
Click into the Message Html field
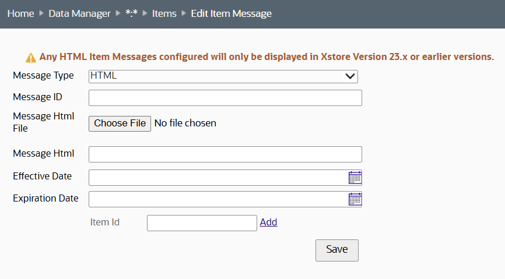pos(225,154)
